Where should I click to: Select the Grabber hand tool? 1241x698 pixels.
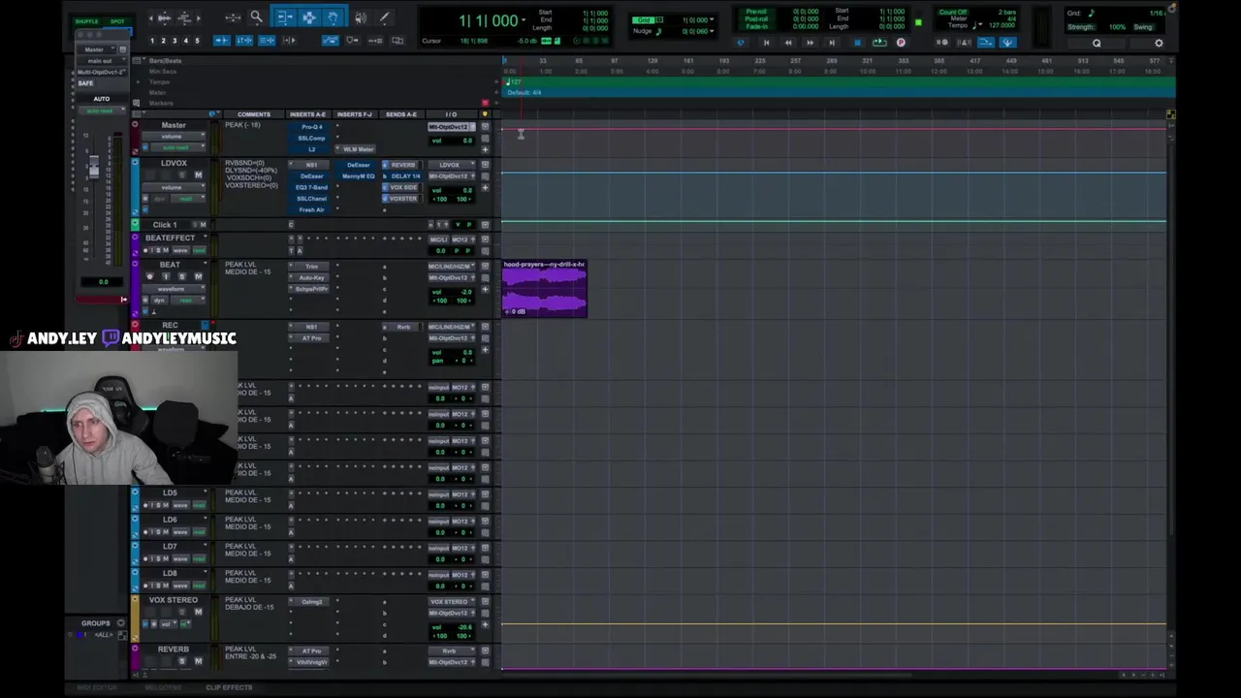[x=333, y=17]
